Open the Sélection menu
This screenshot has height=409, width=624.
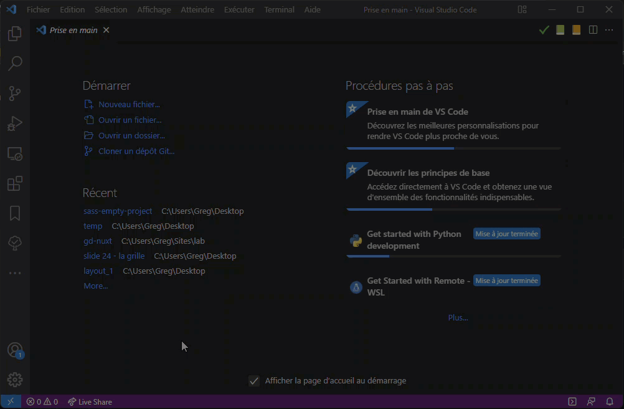(x=111, y=9)
